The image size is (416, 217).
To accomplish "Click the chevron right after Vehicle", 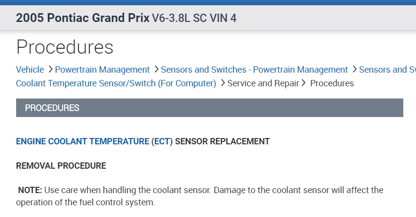I will [x=50, y=70].
